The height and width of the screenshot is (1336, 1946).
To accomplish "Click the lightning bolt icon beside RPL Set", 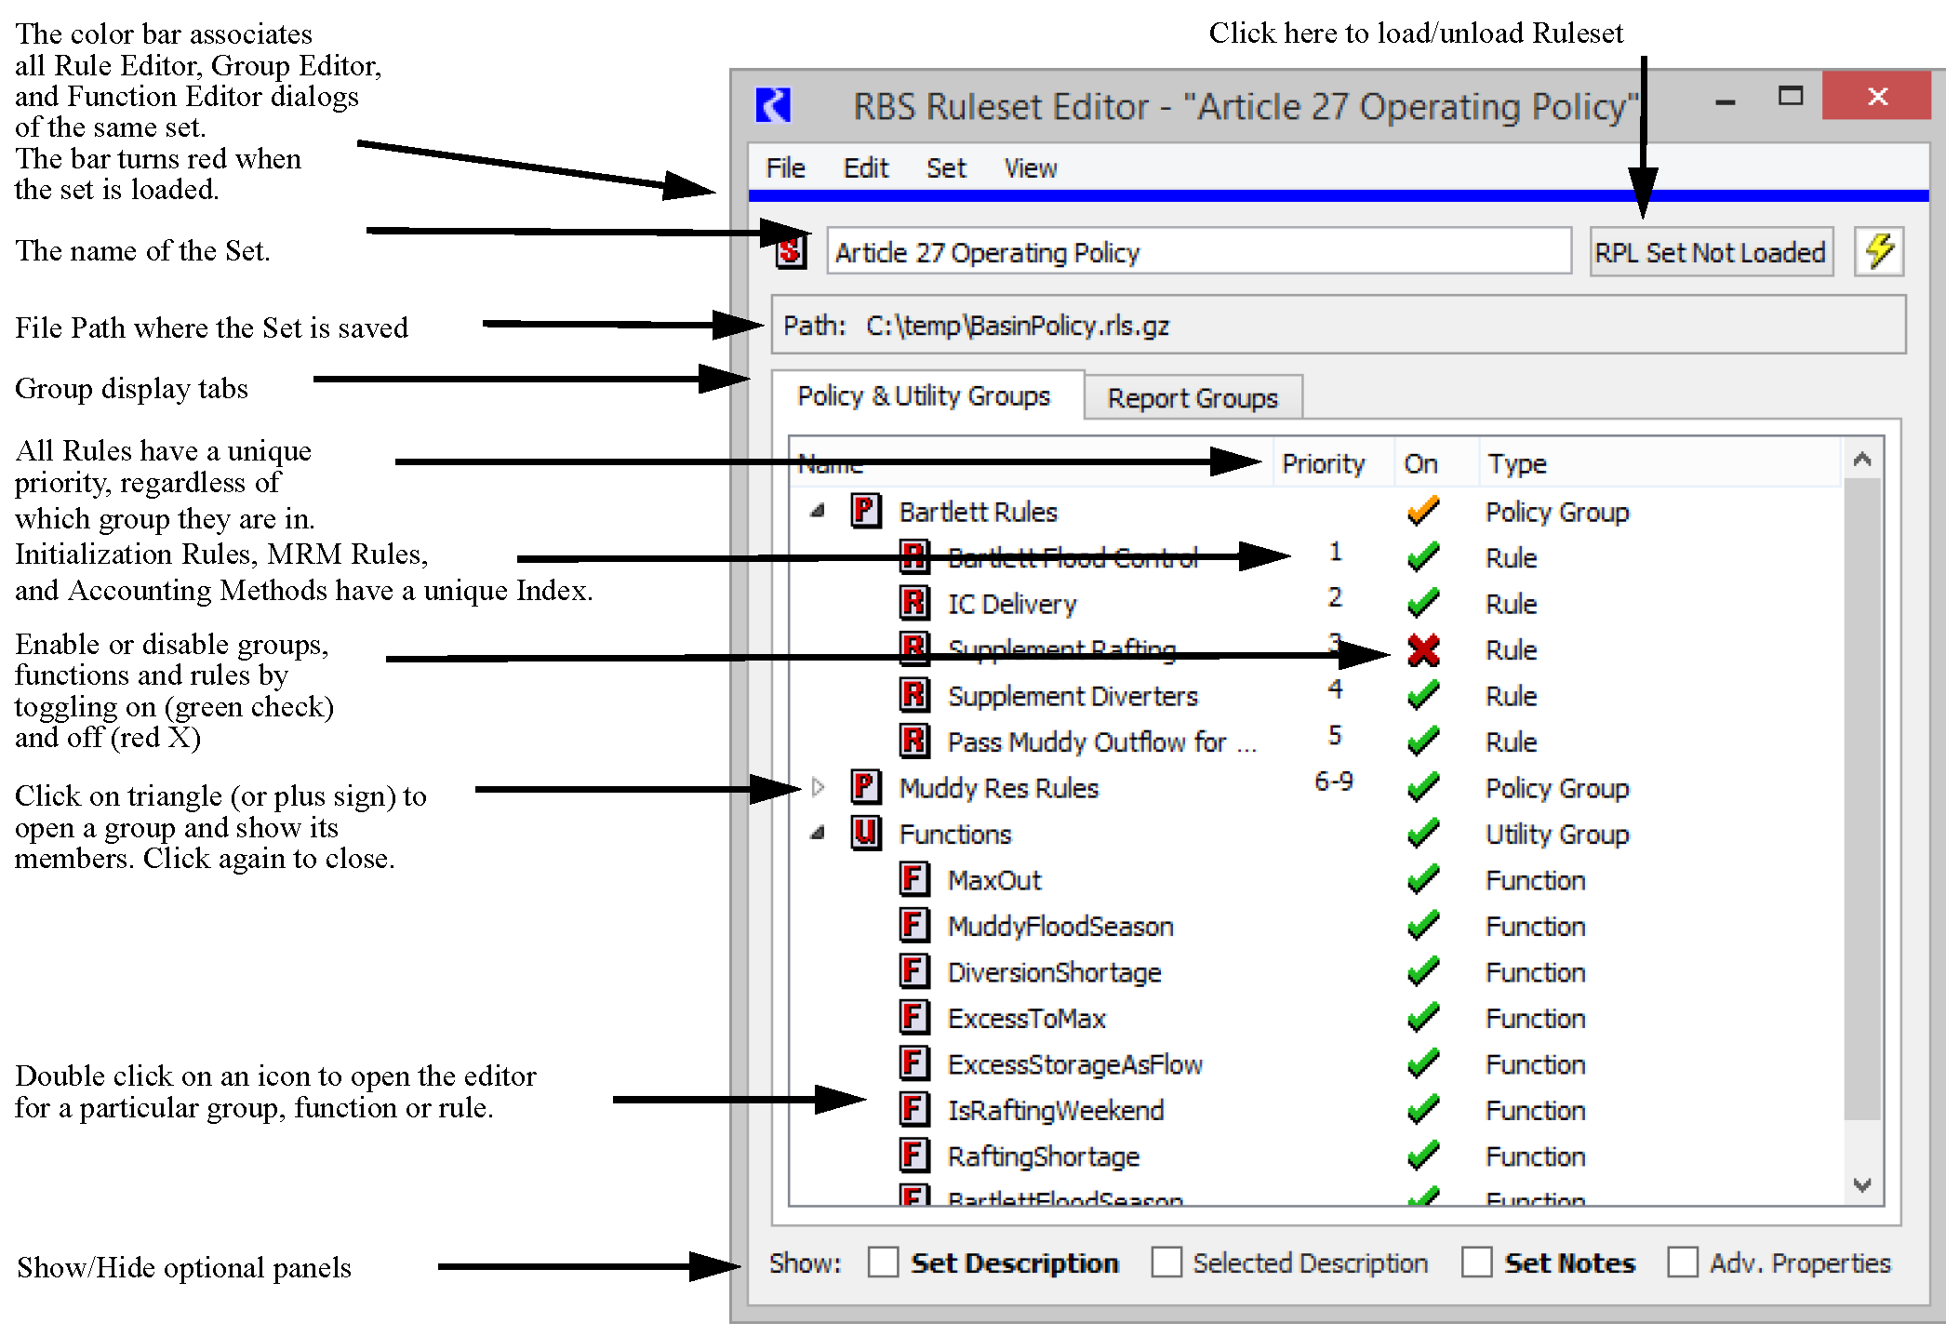I will (1879, 251).
